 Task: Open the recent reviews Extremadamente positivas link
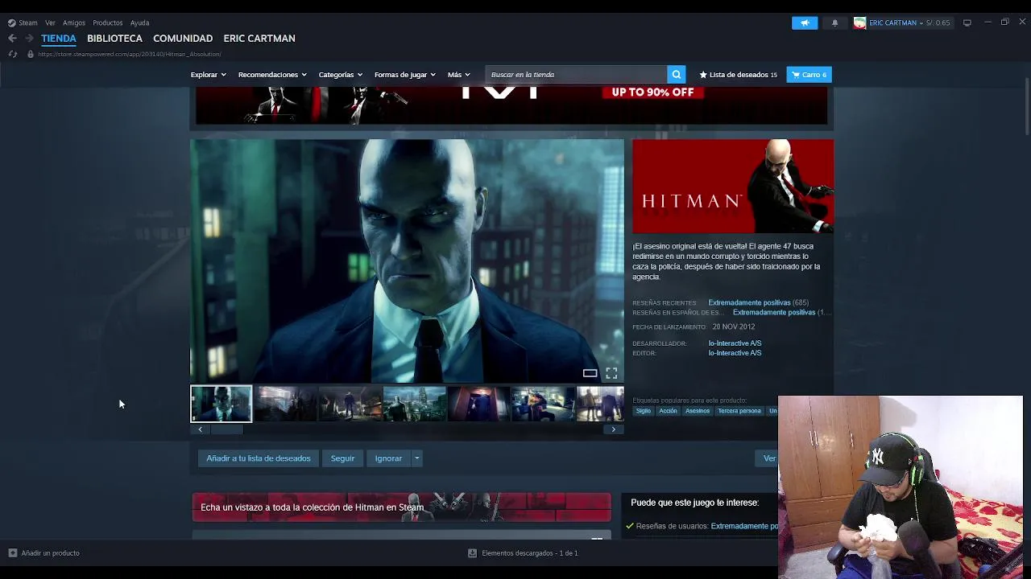tap(749, 303)
